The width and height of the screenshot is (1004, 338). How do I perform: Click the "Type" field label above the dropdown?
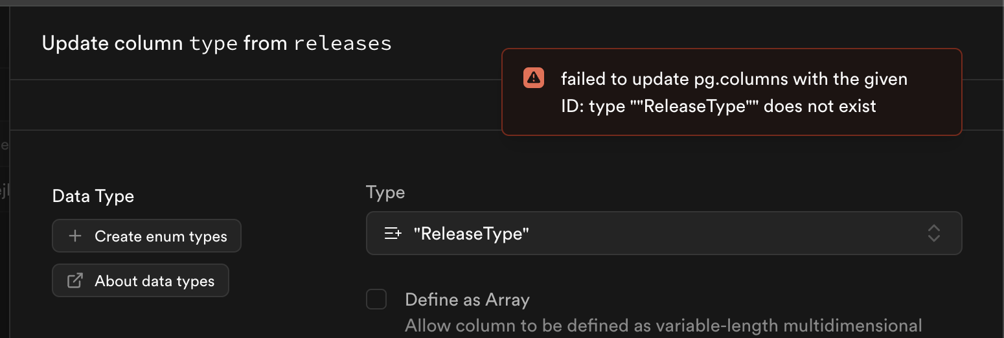[x=385, y=192]
